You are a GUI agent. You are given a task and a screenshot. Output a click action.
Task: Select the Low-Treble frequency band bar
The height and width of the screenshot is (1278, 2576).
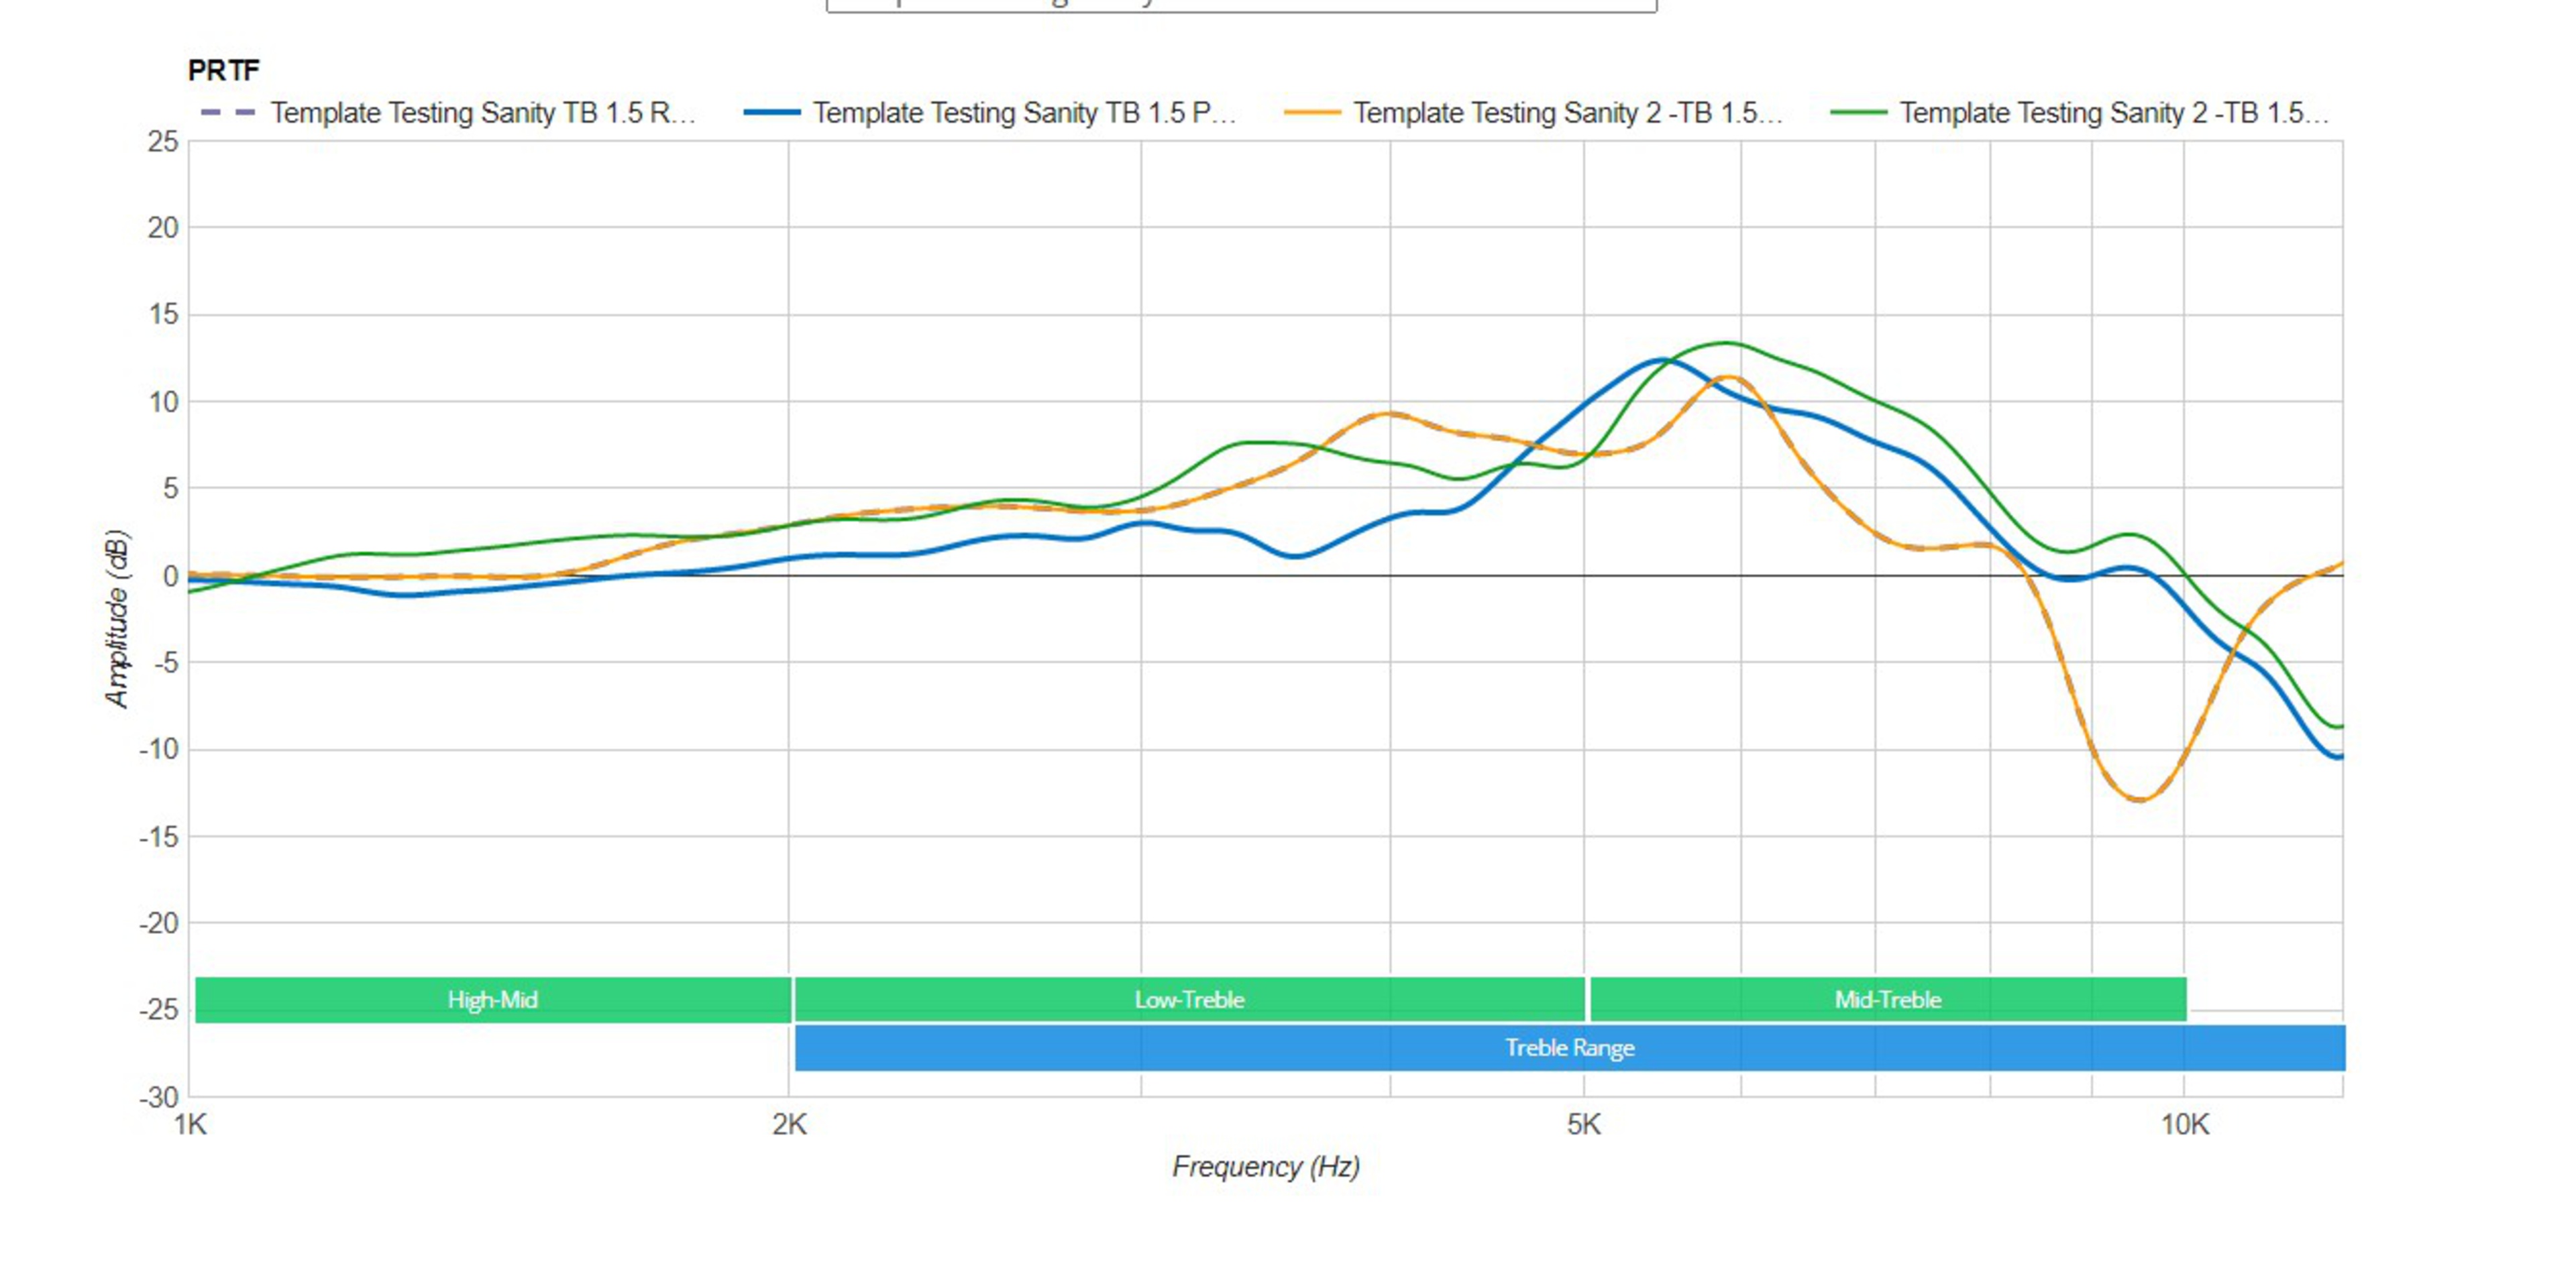point(1189,999)
